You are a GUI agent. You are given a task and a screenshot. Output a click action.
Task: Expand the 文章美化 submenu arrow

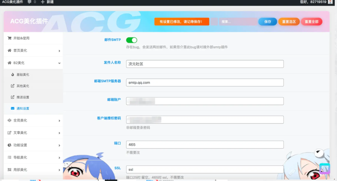coord(59,133)
